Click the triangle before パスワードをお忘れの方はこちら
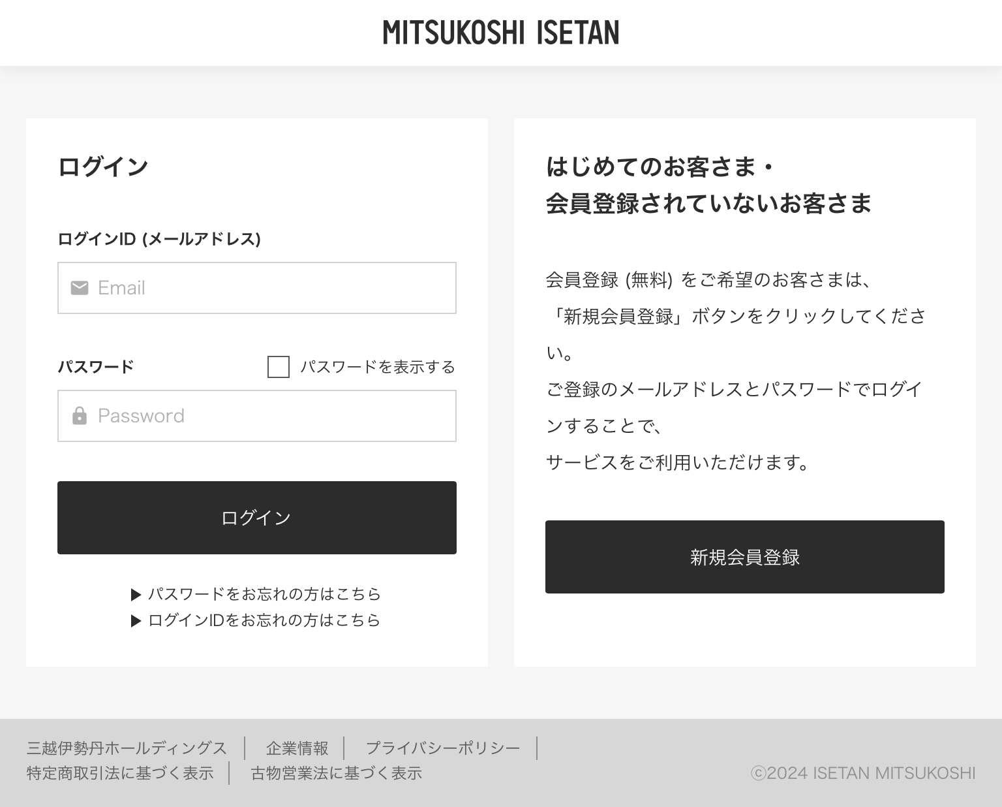 (x=136, y=595)
